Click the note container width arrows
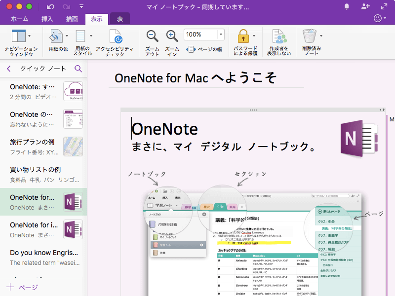395x296 pixels. pyautogui.click(x=382, y=110)
